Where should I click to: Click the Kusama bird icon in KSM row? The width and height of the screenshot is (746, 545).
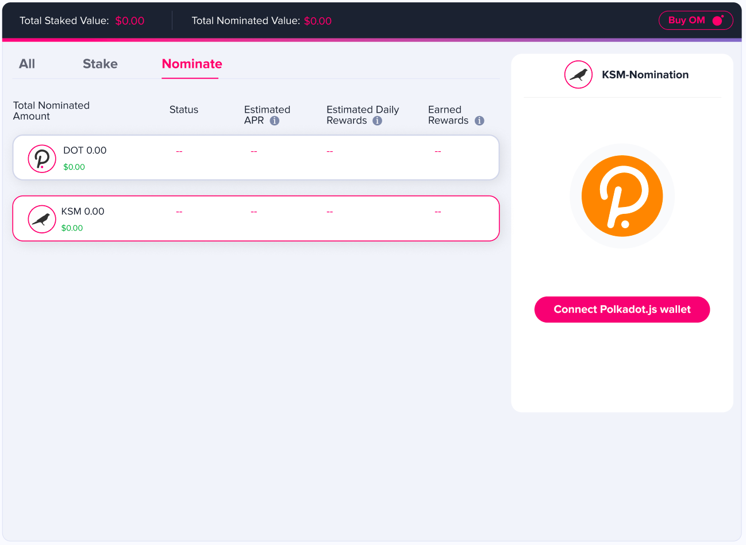tap(42, 219)
